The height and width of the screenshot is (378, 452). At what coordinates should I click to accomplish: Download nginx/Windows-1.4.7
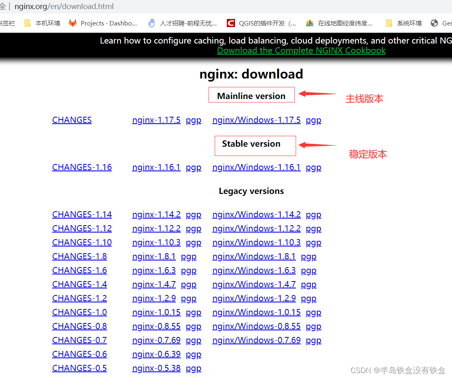254,284
